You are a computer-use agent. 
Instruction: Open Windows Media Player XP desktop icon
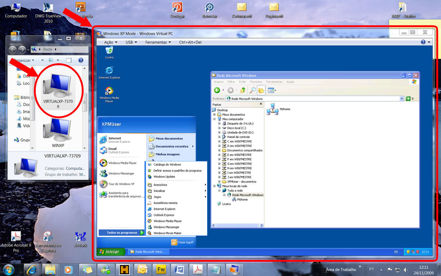[109, 95]
